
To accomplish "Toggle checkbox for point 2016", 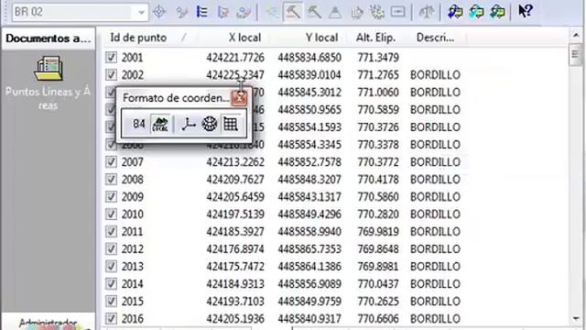I will [111, 318].
